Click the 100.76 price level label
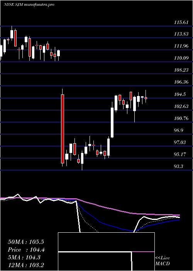The image size is (193, 271). coord(181,118)
